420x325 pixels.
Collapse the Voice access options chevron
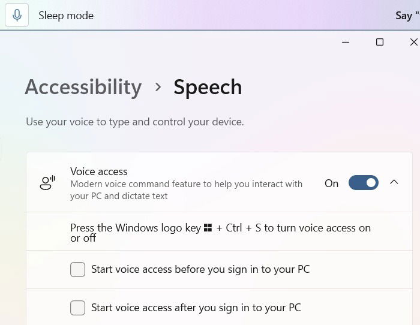click(x=394, y=182)
